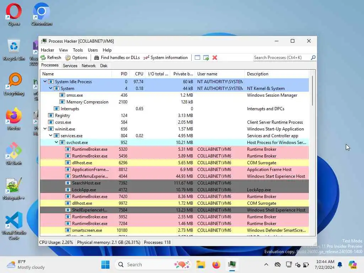Viewport: 364px width, 273px height.
Task: Select the ShellExperienceHost process row
Action: click(174, 210)
